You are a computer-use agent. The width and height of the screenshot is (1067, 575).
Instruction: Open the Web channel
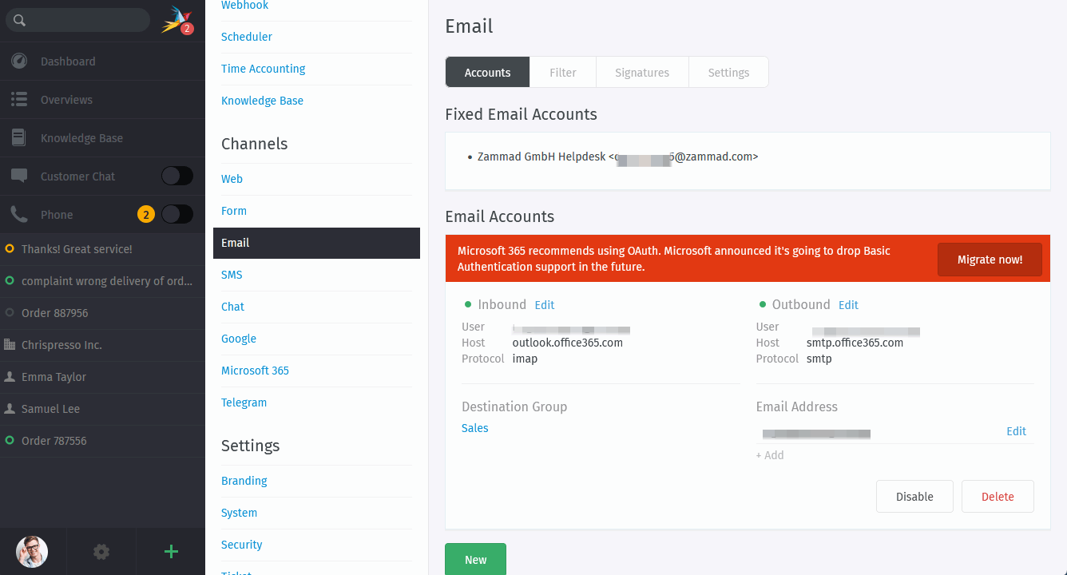tap(232, 179)
